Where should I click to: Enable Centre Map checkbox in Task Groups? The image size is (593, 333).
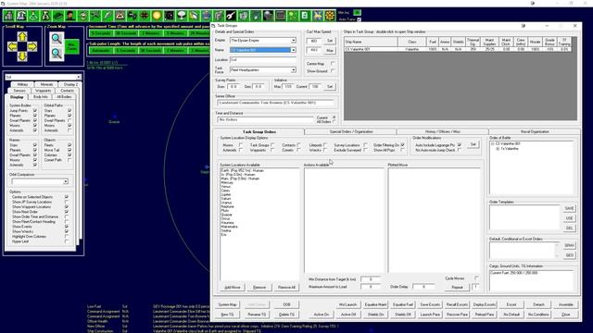click(333, 64)
